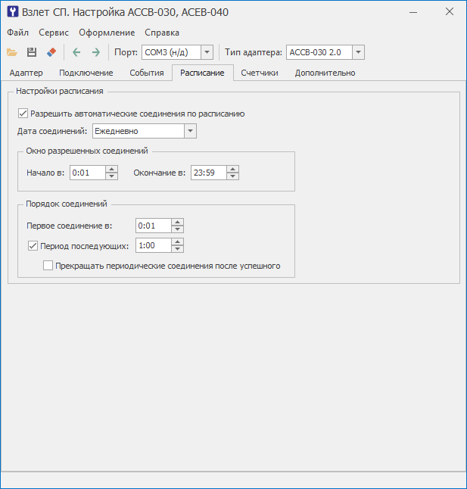
Task: Open the Сервис menu
Action: pyautogui.click(x=53, y=33)
